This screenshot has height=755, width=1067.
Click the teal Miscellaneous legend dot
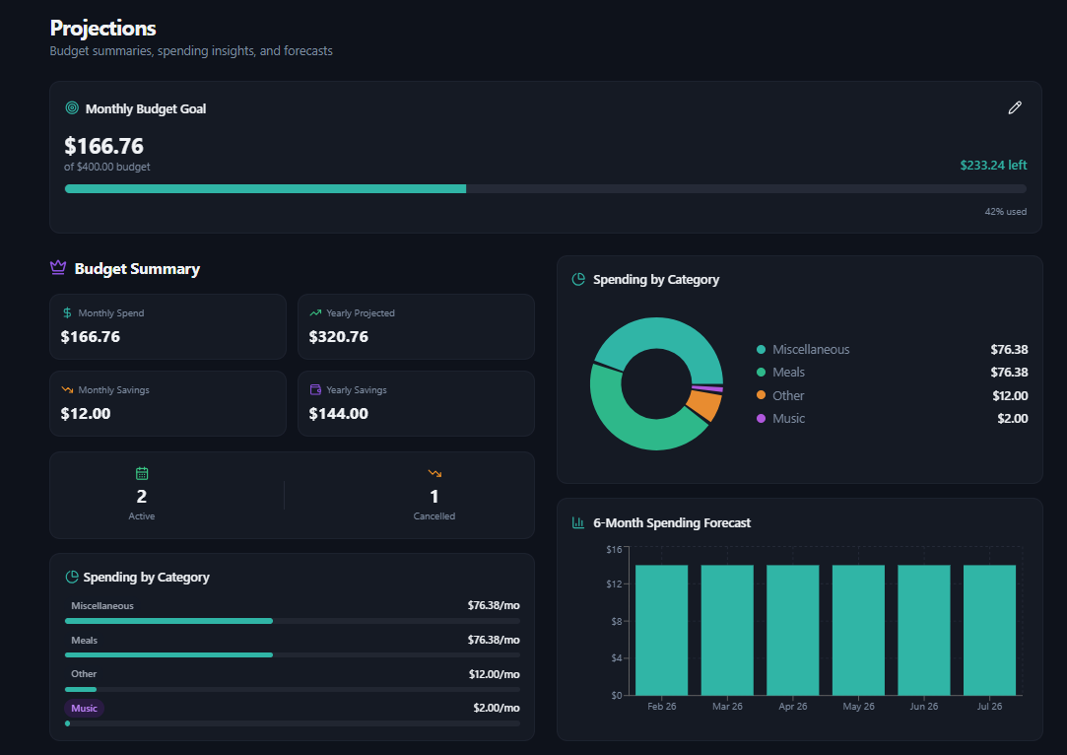tap(761, 349)
